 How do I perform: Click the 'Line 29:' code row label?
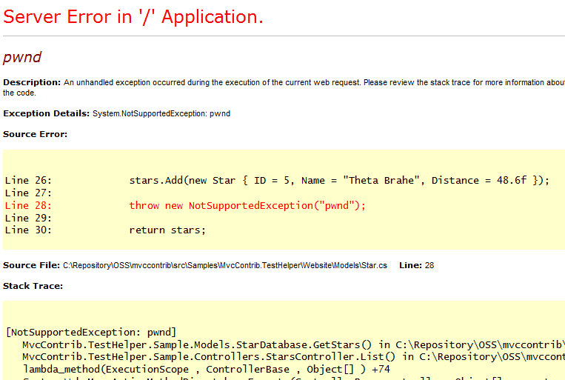pos(28,218)
